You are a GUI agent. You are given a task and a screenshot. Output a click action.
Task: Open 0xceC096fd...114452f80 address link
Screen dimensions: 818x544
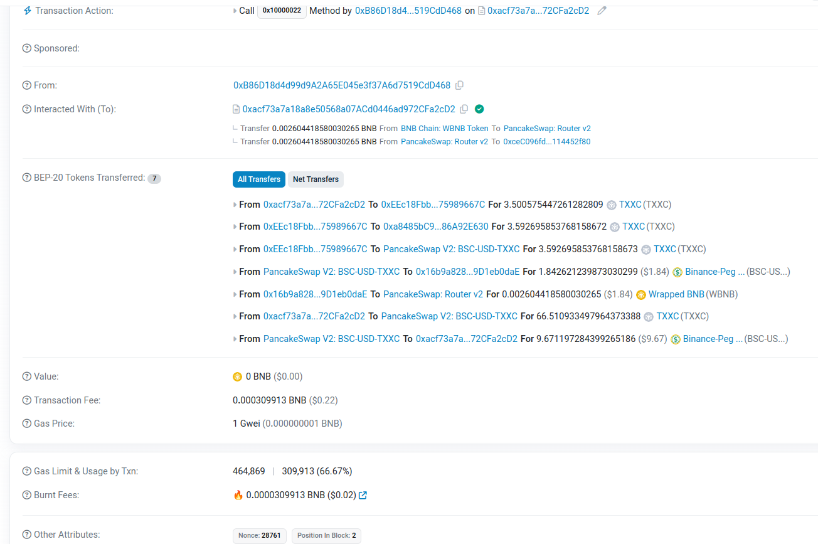point(547,141)
